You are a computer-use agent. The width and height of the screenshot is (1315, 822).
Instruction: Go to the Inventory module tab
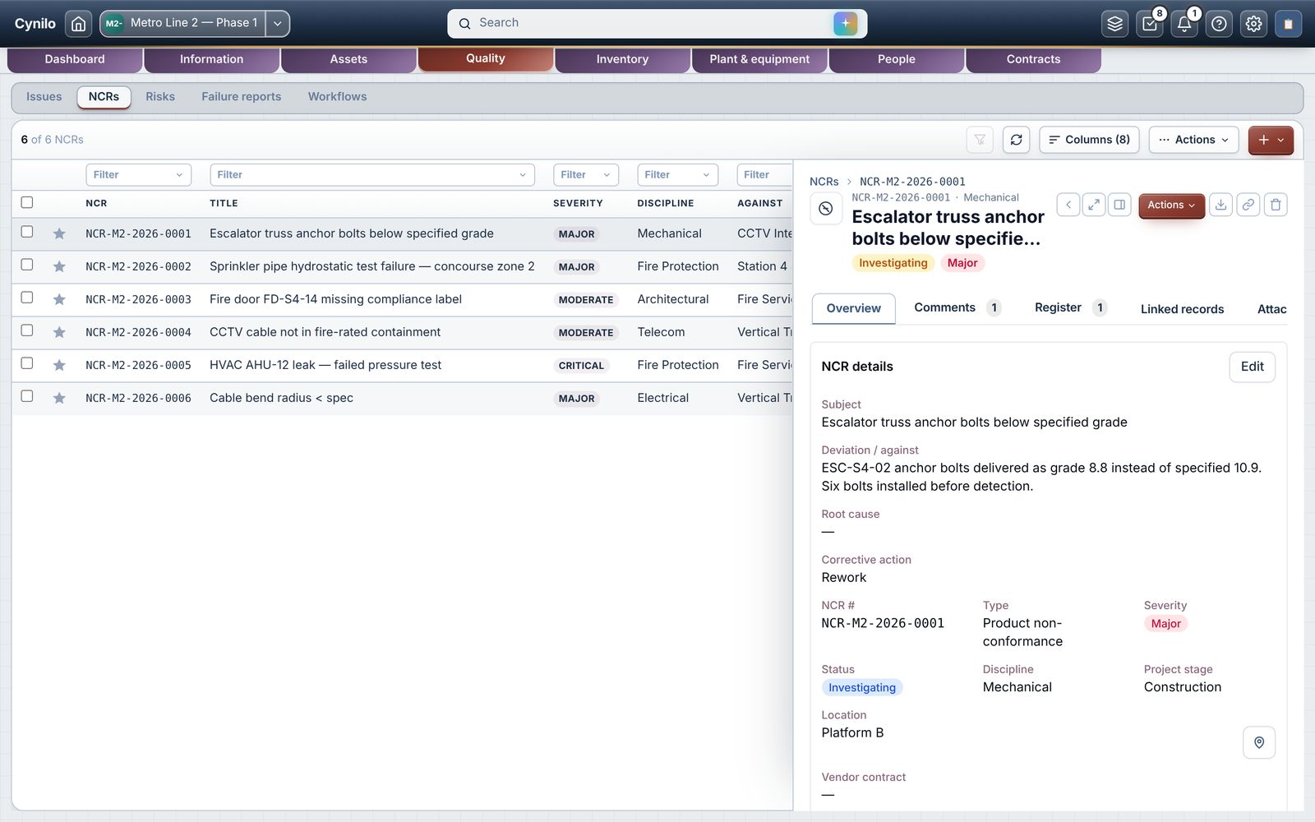tap(622, 59)
